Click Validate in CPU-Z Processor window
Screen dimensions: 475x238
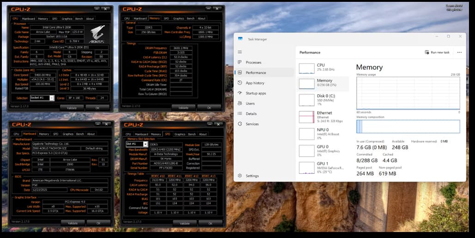tap(72, 108)
